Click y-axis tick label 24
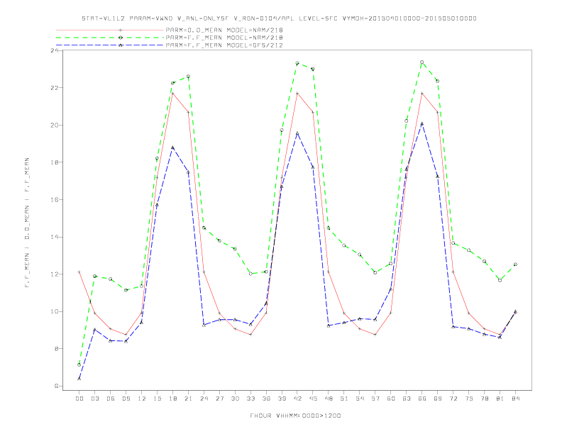562x434 pixels. tap(55, 50)
